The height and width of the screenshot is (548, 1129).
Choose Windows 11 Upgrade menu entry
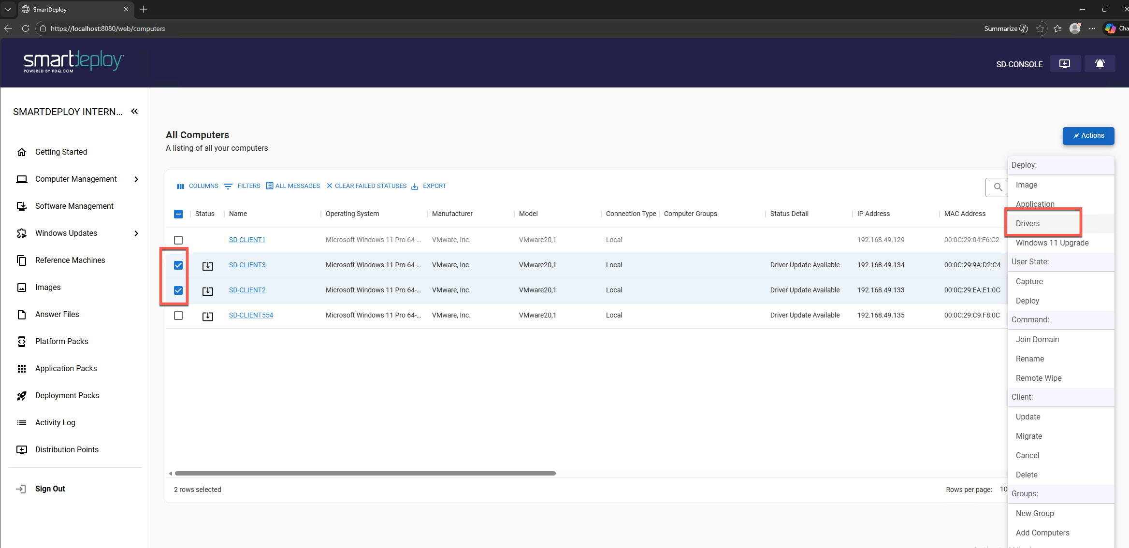pyautogui.click(x=1052, y=243)
